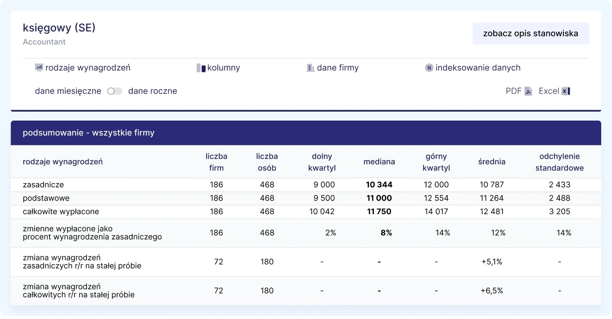The image size is (612, 319).
Task: Select zmiana wynagrodzeń zasadniczych r/r row label
Action: coord(82,262)
